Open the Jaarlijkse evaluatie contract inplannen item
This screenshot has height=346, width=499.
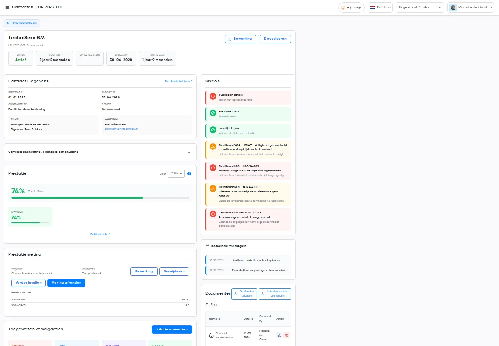(248, 260)
